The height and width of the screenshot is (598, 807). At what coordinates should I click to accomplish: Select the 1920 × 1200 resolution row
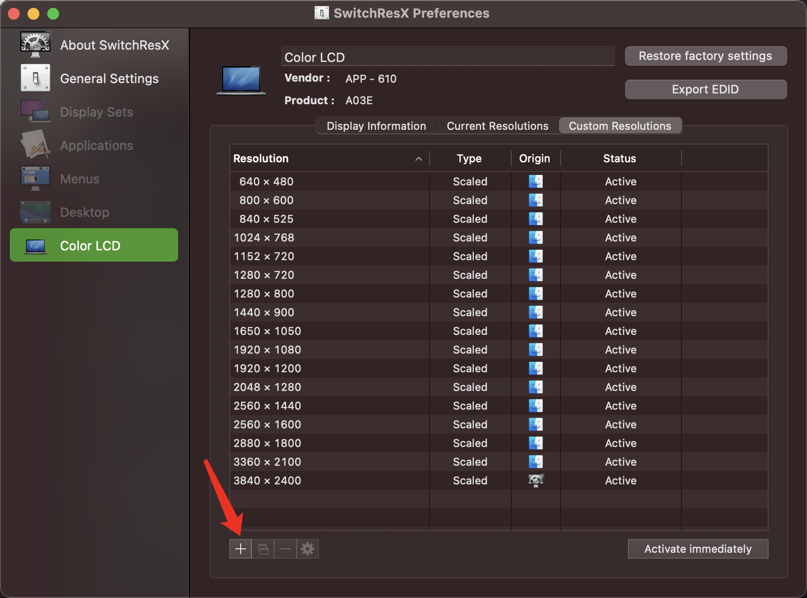point(498,368)
